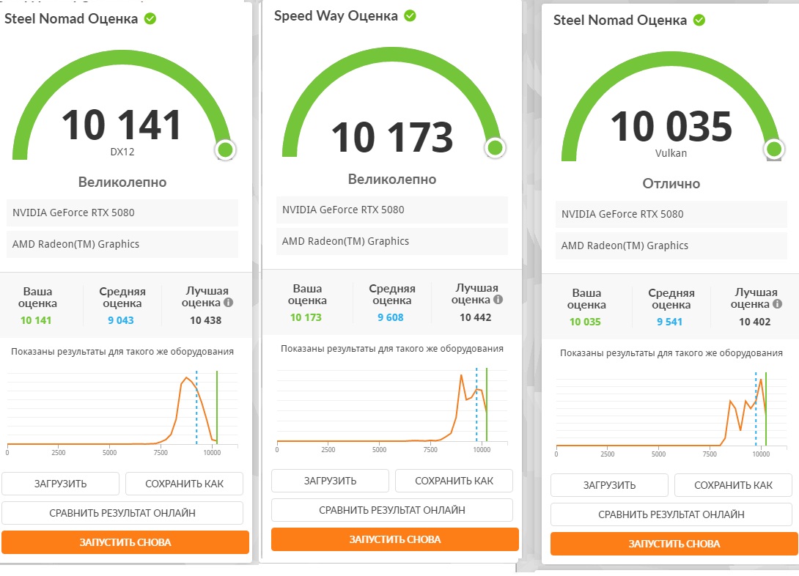
Task: Click ЗАГРУЗИТЬ in Steel Nomad Vulkan panel
Action: (x=609, y=485)
